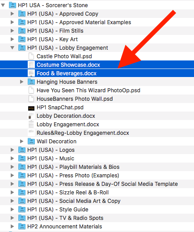Click the TV & Radio Spots folder icon
Screen dimensions: 194x232
pyautogui.click(x=22, y=218)
